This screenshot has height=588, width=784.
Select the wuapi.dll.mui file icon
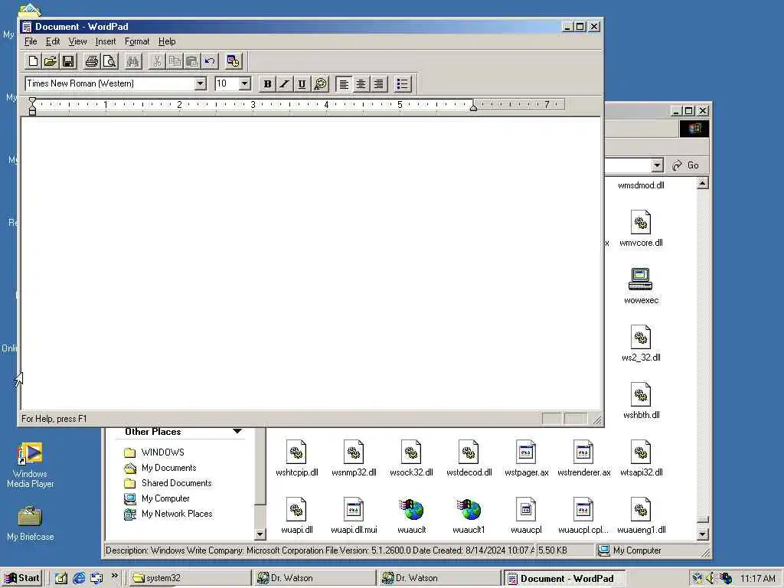[354, 510]
